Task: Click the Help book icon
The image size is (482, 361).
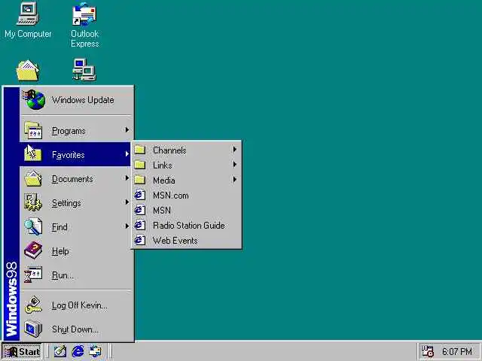Action: point(33,250)
